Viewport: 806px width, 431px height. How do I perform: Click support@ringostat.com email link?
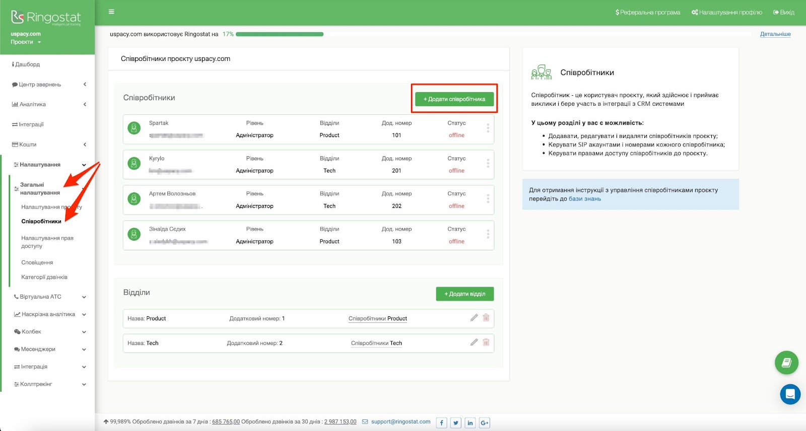(401, 422)
